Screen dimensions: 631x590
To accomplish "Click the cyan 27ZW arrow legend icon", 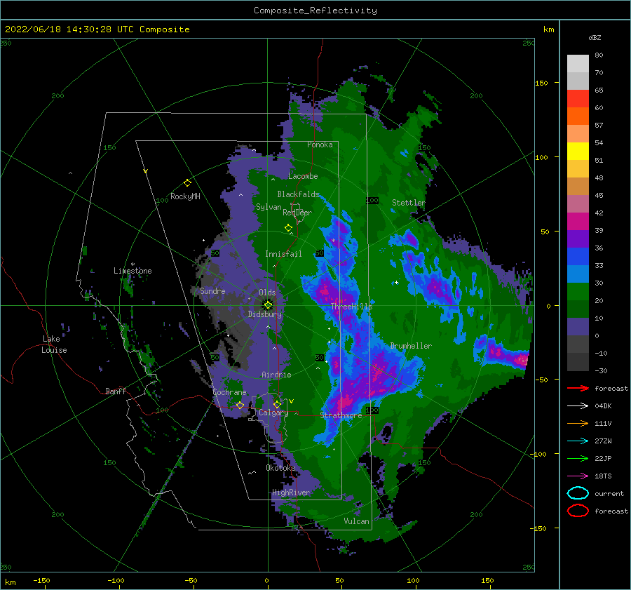I will pos(578,441).
